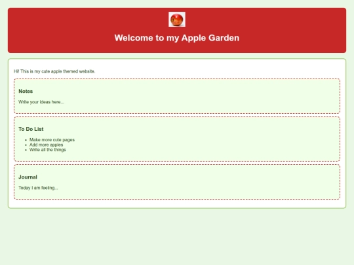Select the 'Journal' heading
The image size is (354, 265).
click(28, 177)
